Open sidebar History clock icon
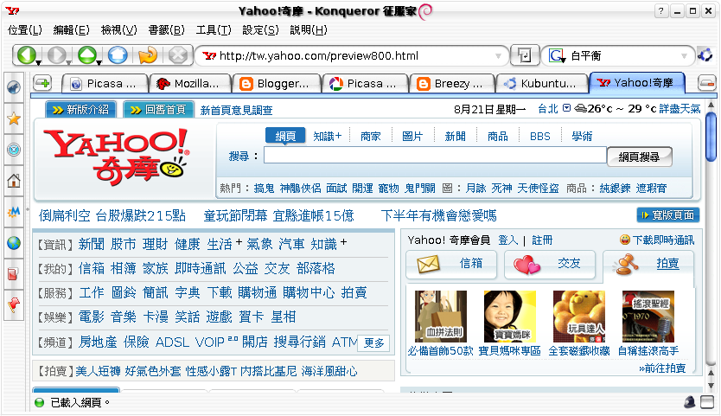The width and height of the screenshot is (721, 416). 14,150
